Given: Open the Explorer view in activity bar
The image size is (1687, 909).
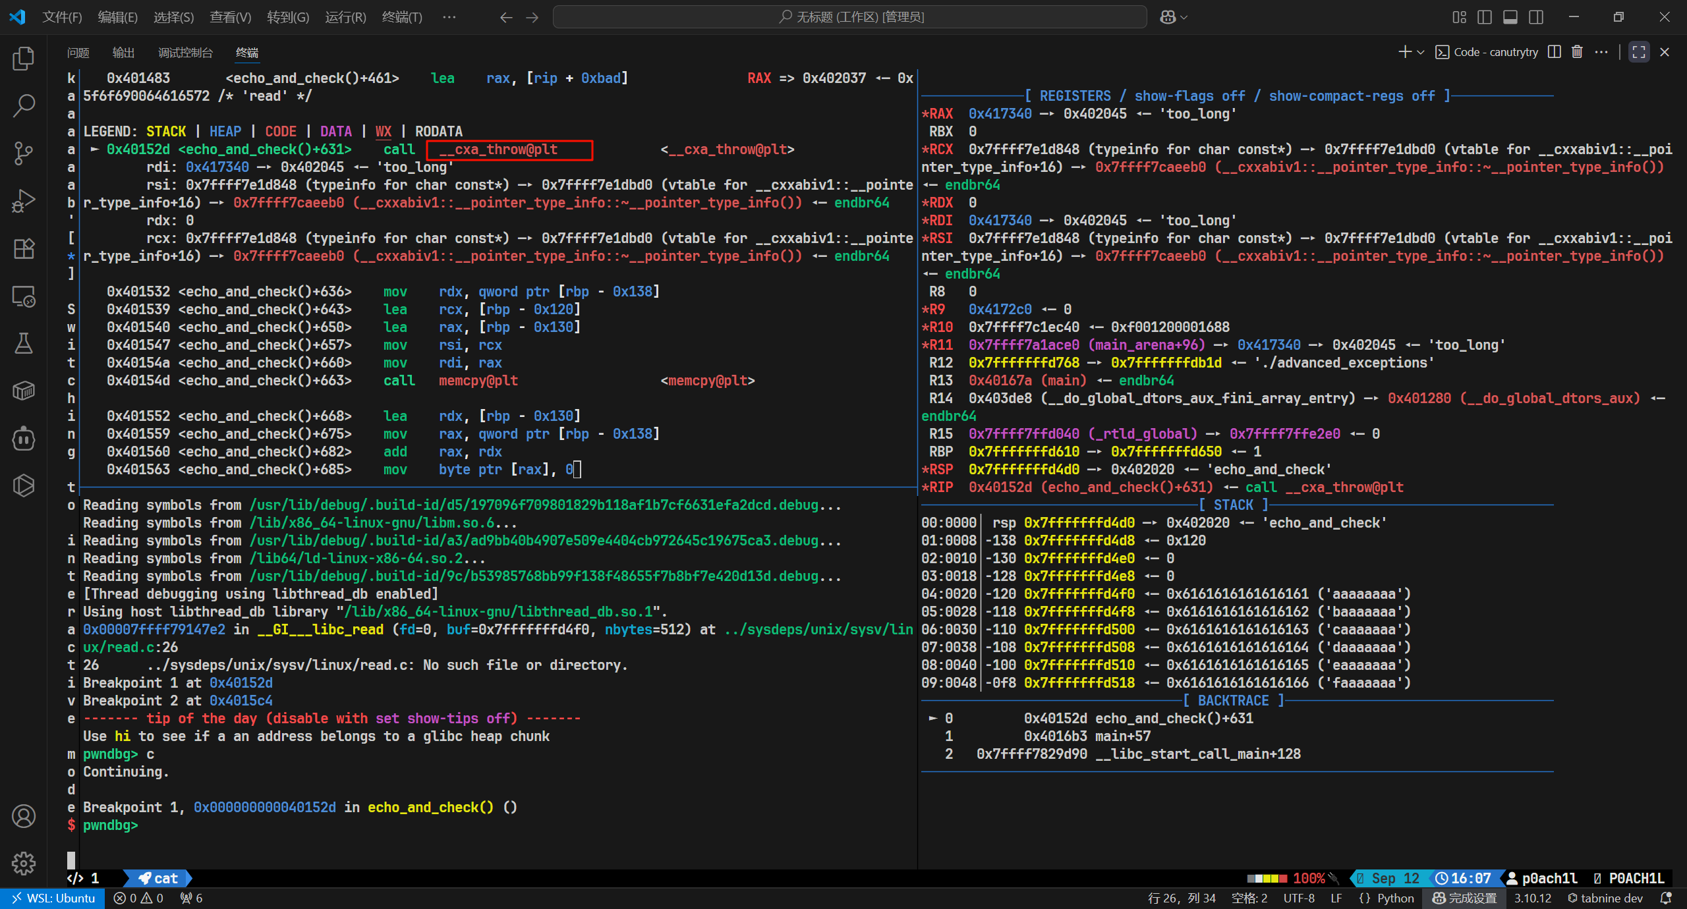Looking at the screenshot, I should 24,59.
